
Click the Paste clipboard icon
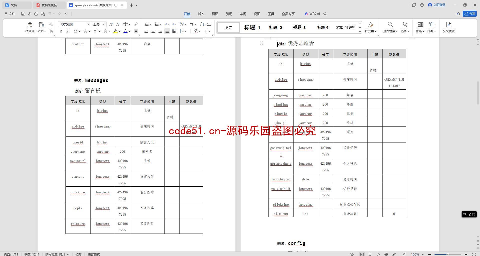pos(41,25)
